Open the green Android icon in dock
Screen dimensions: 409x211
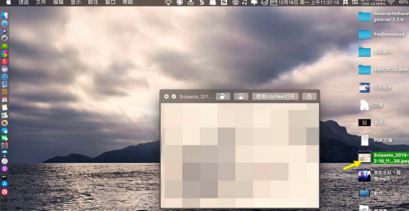(5, 46)
